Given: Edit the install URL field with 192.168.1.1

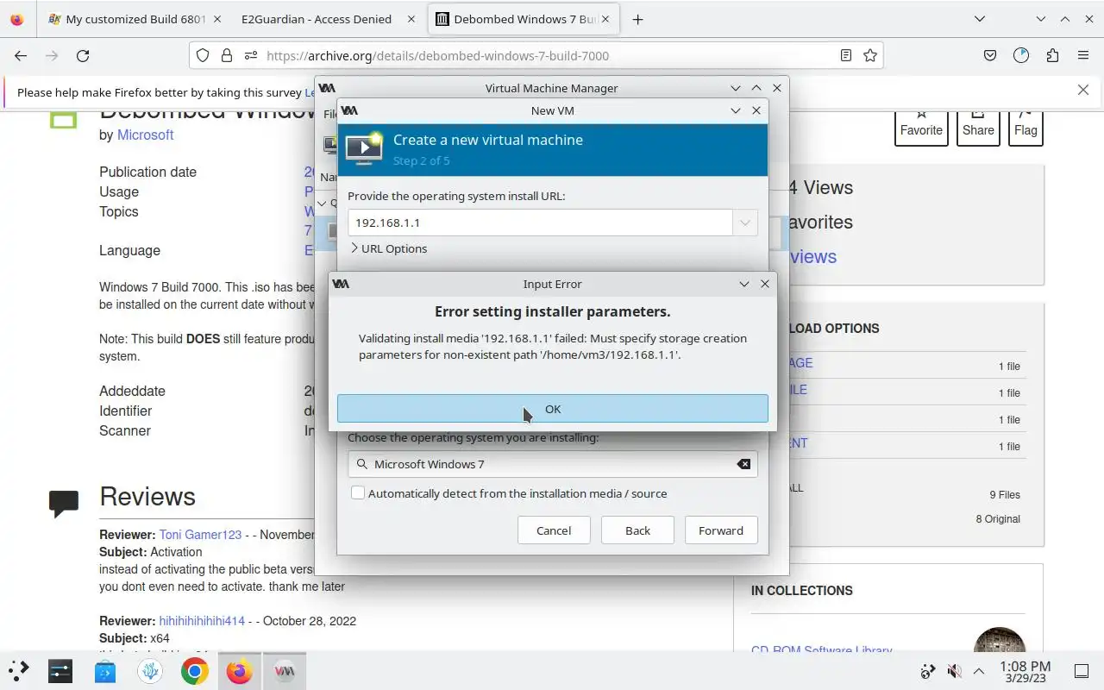Looking at the screenshot, I should [x=541, y=223].
